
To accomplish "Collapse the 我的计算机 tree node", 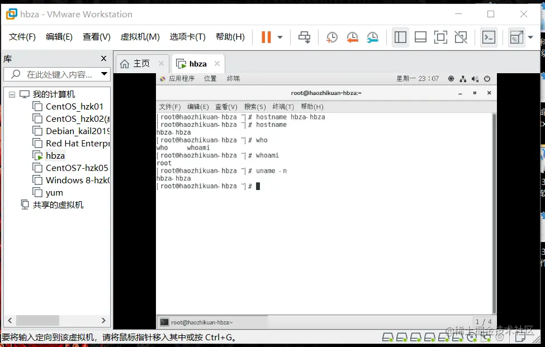I will click(12, 94).
